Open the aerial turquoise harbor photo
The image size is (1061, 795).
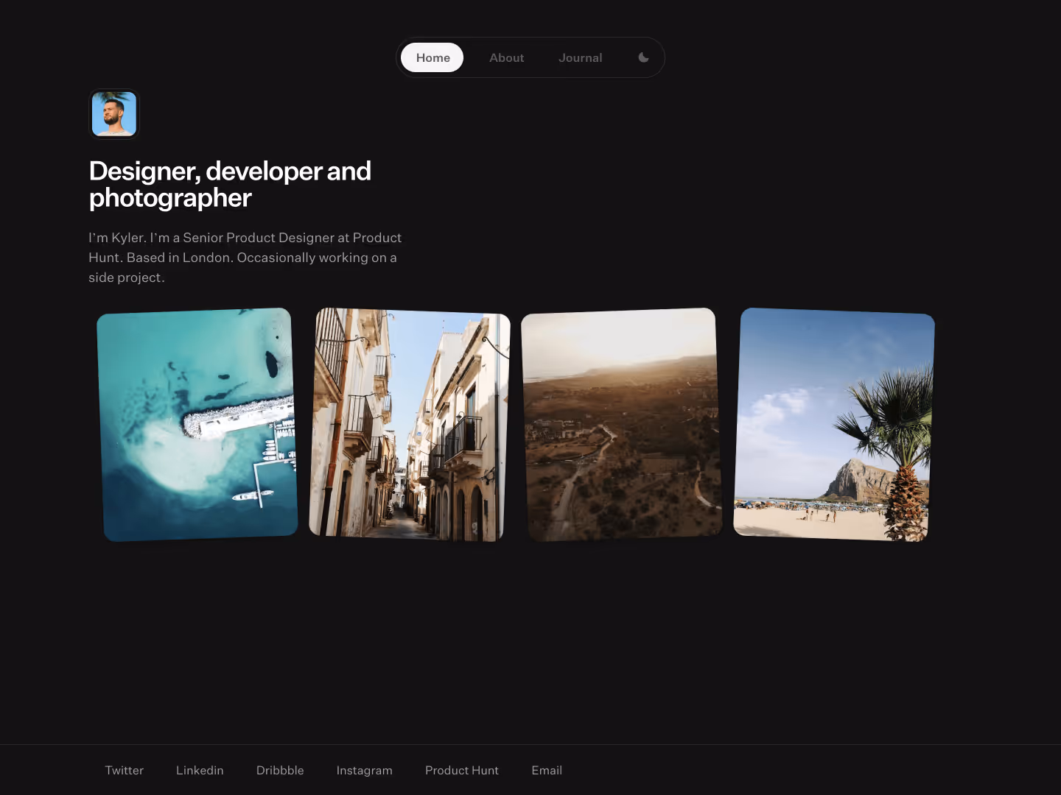coord(197,425)
